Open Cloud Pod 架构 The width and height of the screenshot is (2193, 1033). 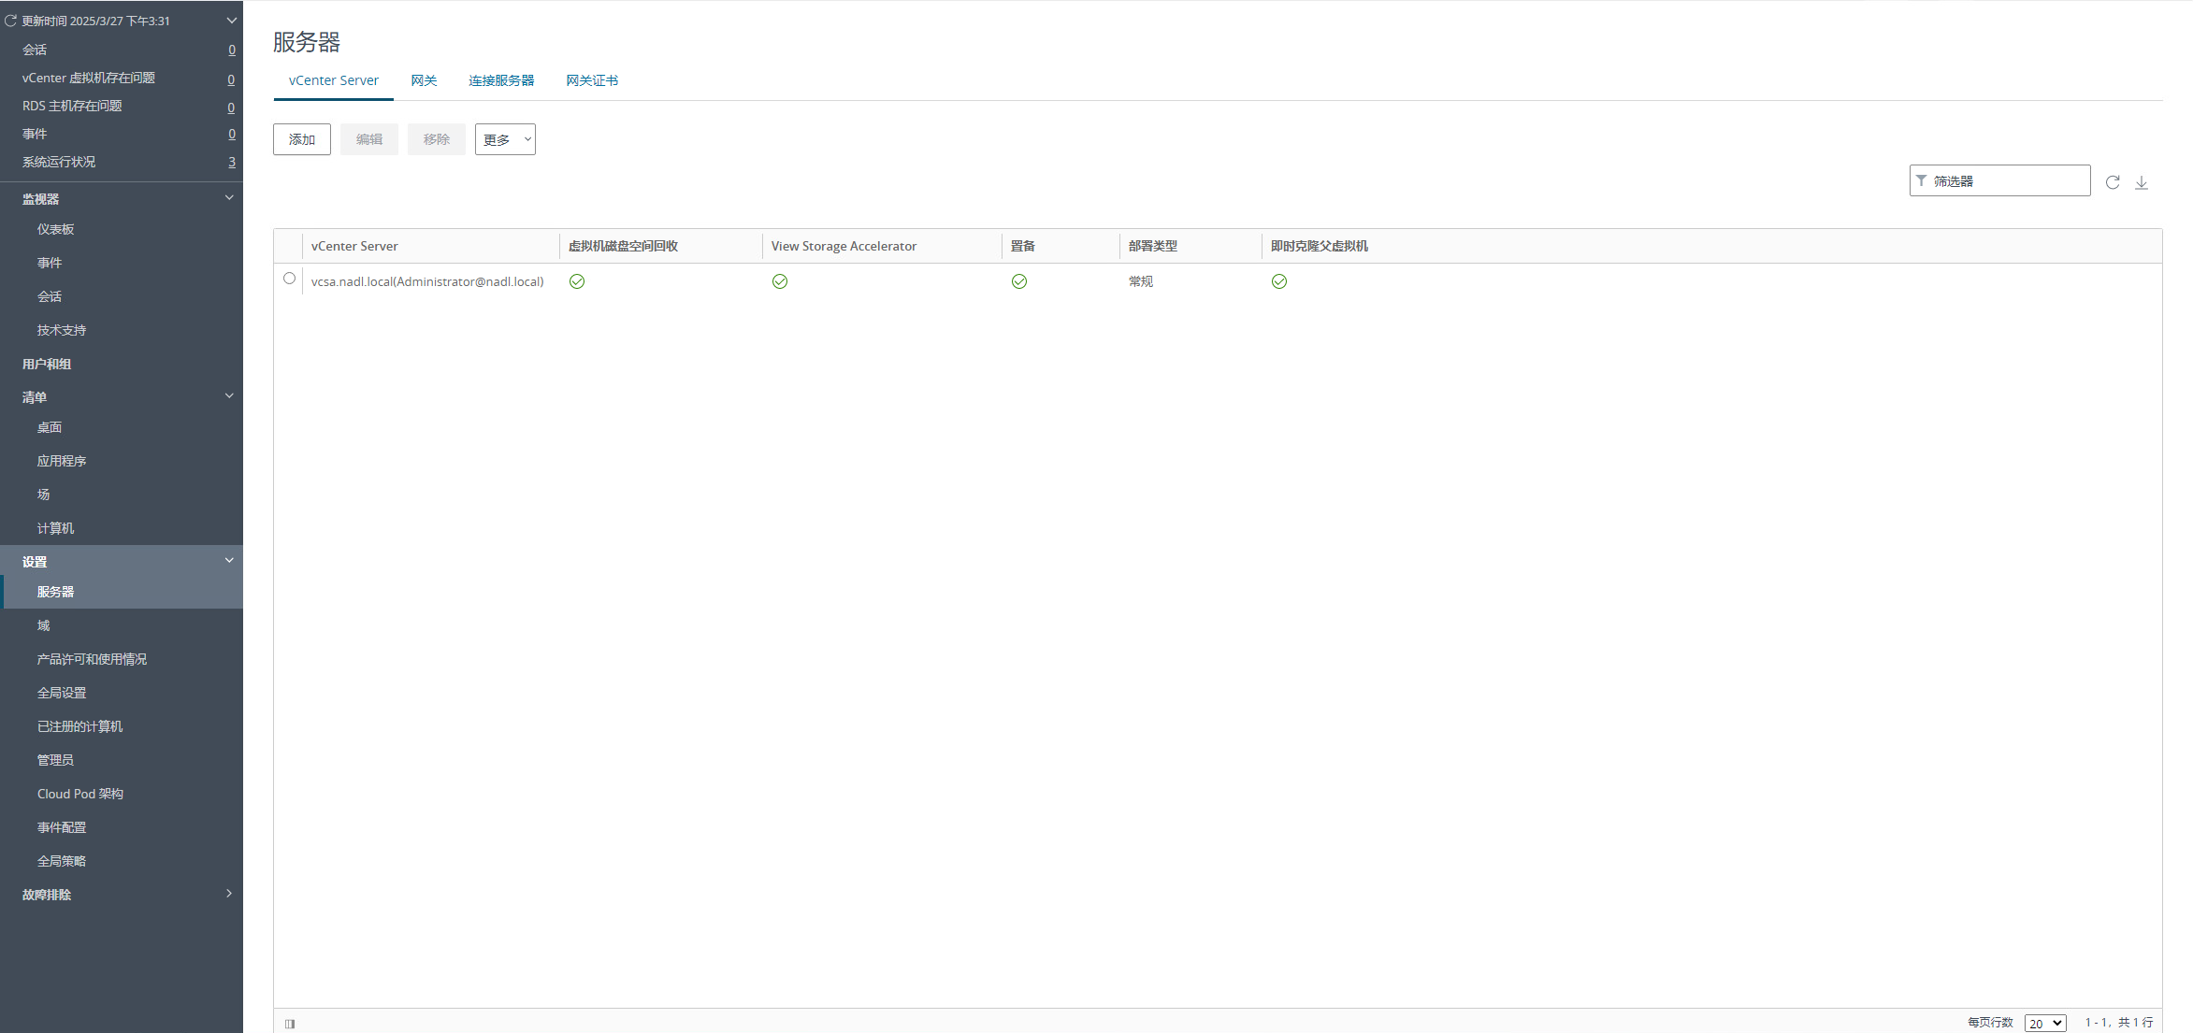80,794
